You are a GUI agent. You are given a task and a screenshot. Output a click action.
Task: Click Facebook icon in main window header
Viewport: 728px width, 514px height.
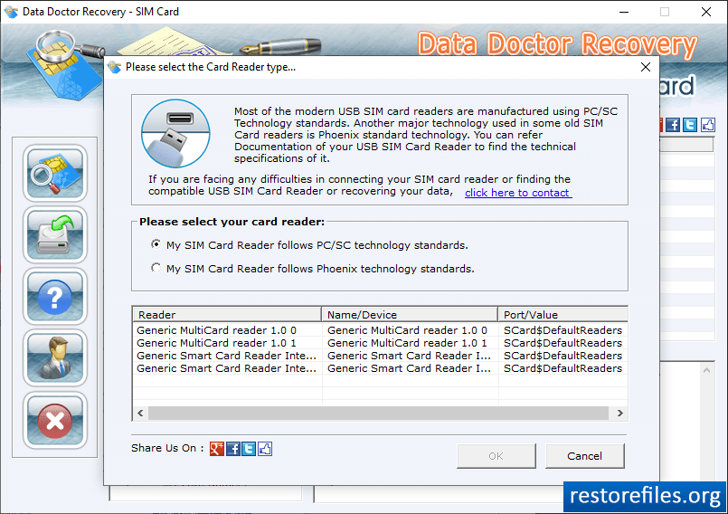coord(673,125)
